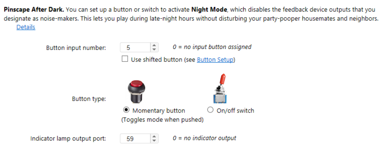Increment the Indicator lamp output port

click(x=154, y=136)
